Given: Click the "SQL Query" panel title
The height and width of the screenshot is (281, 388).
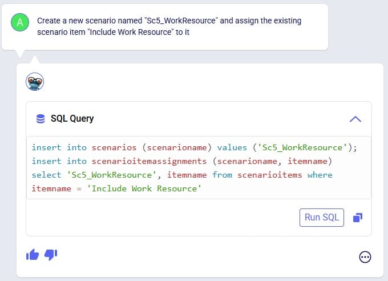Looking at the screenshot, I should (x=72, y=118).
